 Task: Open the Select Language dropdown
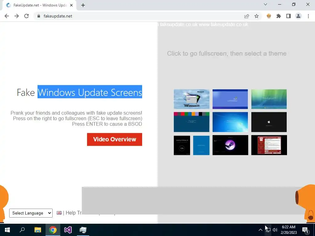tap(31, 213)
